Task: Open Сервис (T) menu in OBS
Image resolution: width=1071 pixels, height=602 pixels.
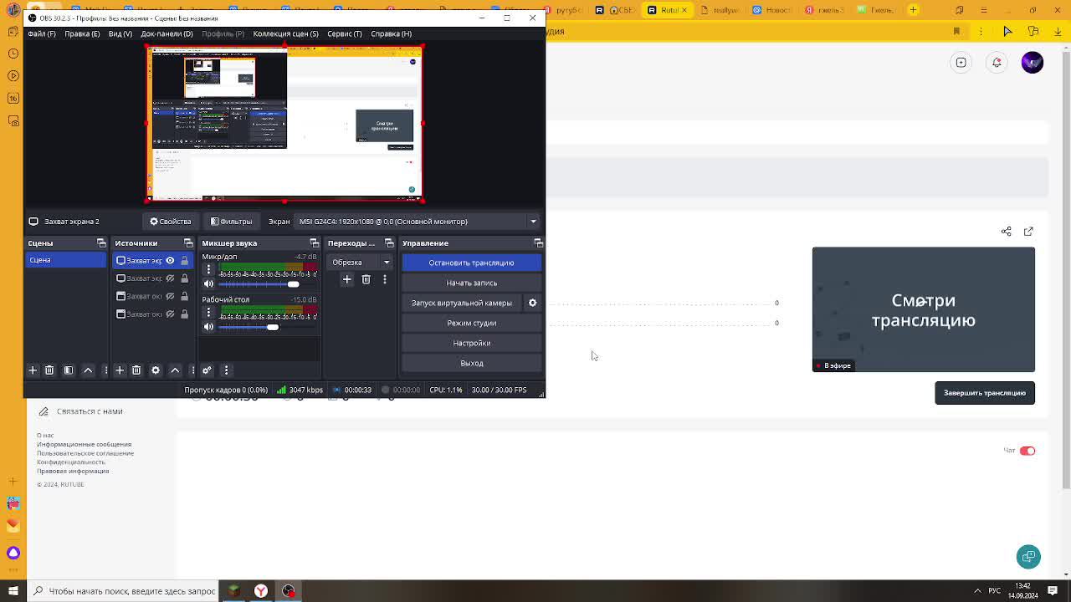Action: coord(345,34)
